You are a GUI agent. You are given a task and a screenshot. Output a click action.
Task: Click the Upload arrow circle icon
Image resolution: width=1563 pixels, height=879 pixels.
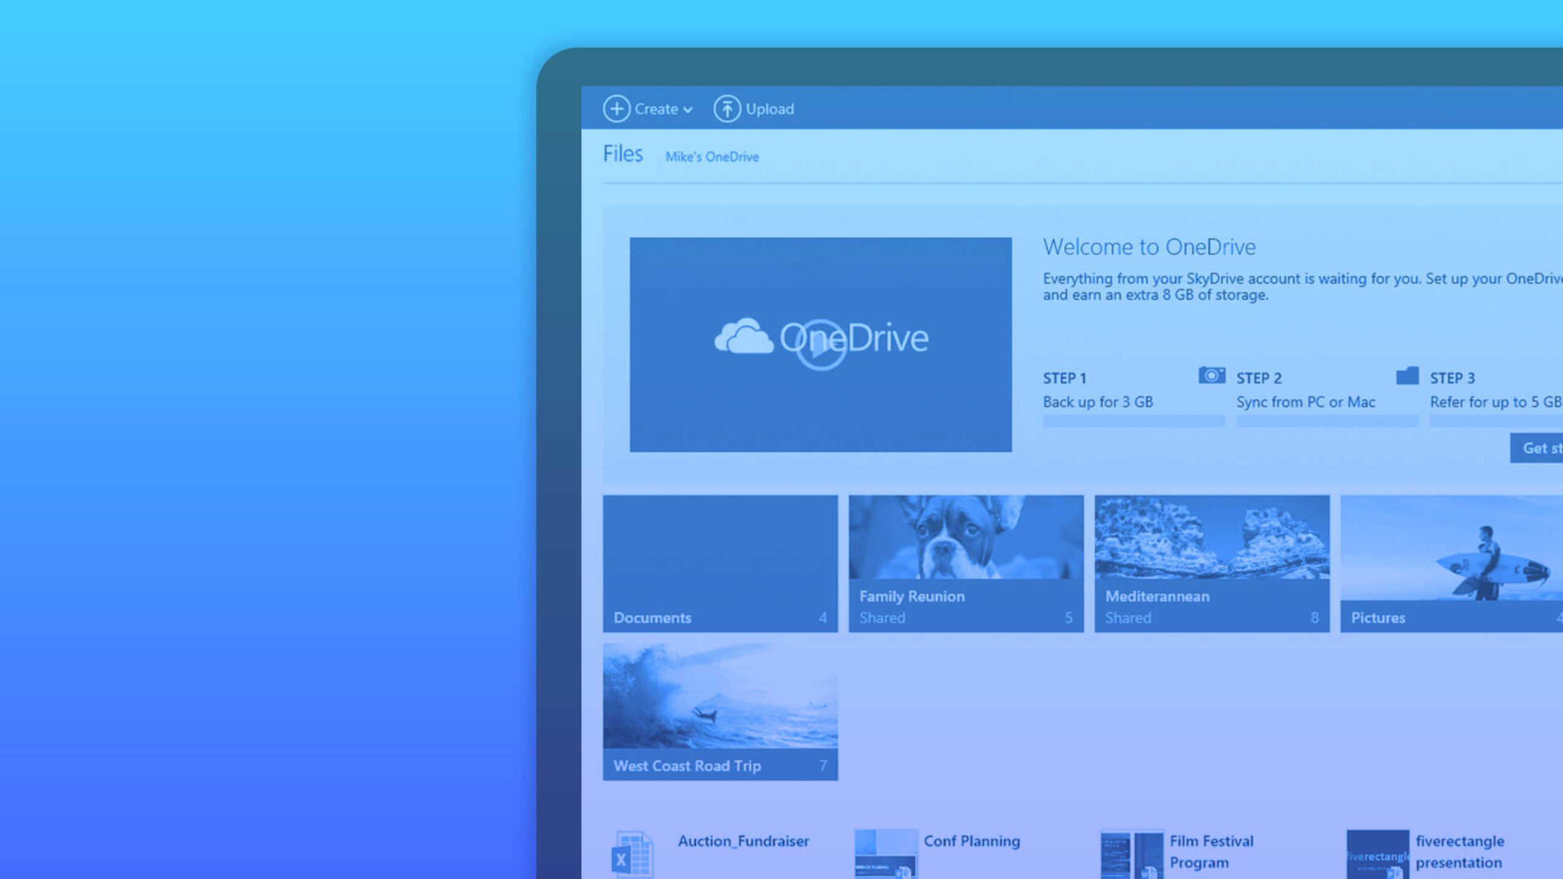pyautogui.click(x=727, y=109)
